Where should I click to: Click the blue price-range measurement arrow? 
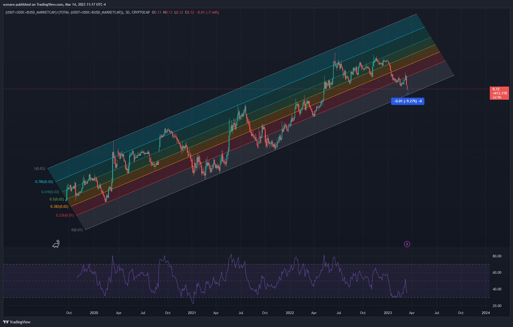pos(407,92)
